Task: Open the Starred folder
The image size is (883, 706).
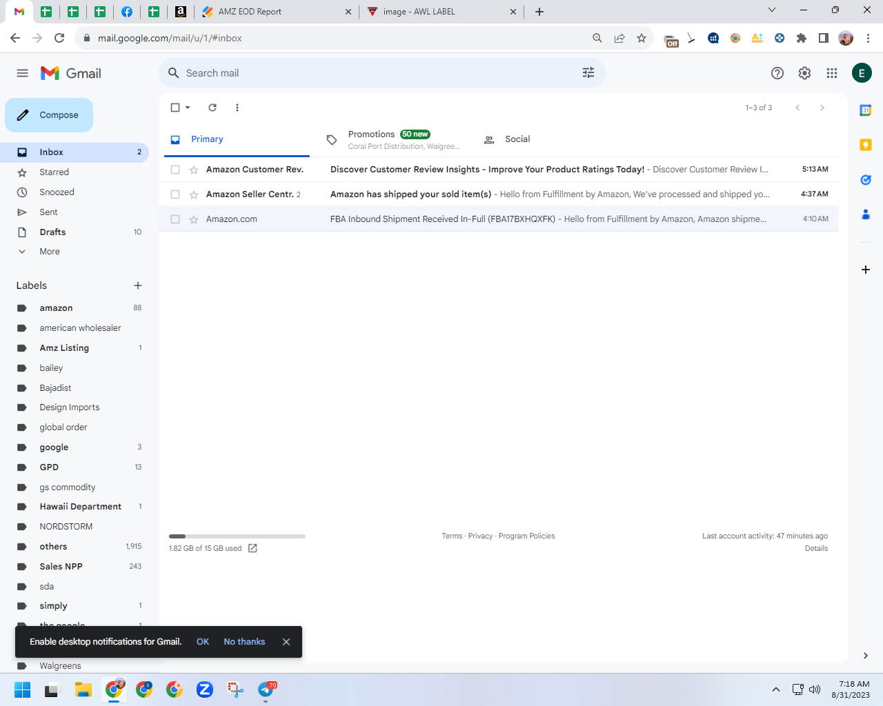Action: (75, 172)
